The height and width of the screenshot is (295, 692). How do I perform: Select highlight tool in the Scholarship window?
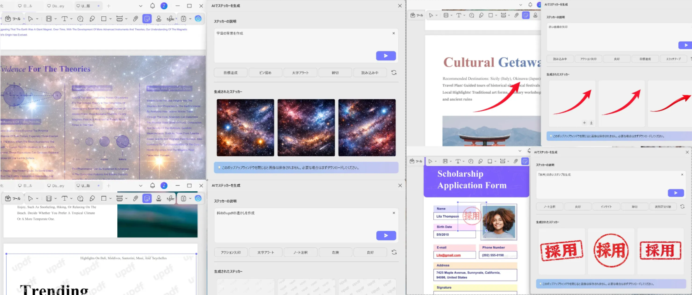445,161
